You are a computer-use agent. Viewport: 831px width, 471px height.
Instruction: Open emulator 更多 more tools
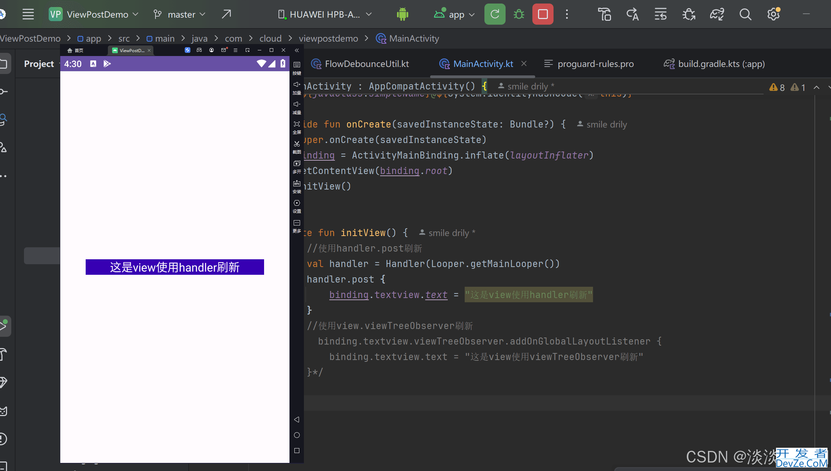click(297, 226)
